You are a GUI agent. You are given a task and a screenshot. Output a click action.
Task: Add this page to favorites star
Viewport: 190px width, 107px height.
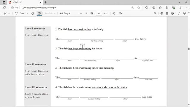tap(139, 7)
